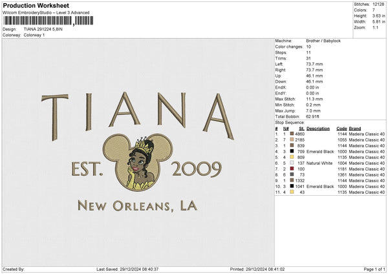Select stitch count 4860 in stop row 1

[299, 134]
